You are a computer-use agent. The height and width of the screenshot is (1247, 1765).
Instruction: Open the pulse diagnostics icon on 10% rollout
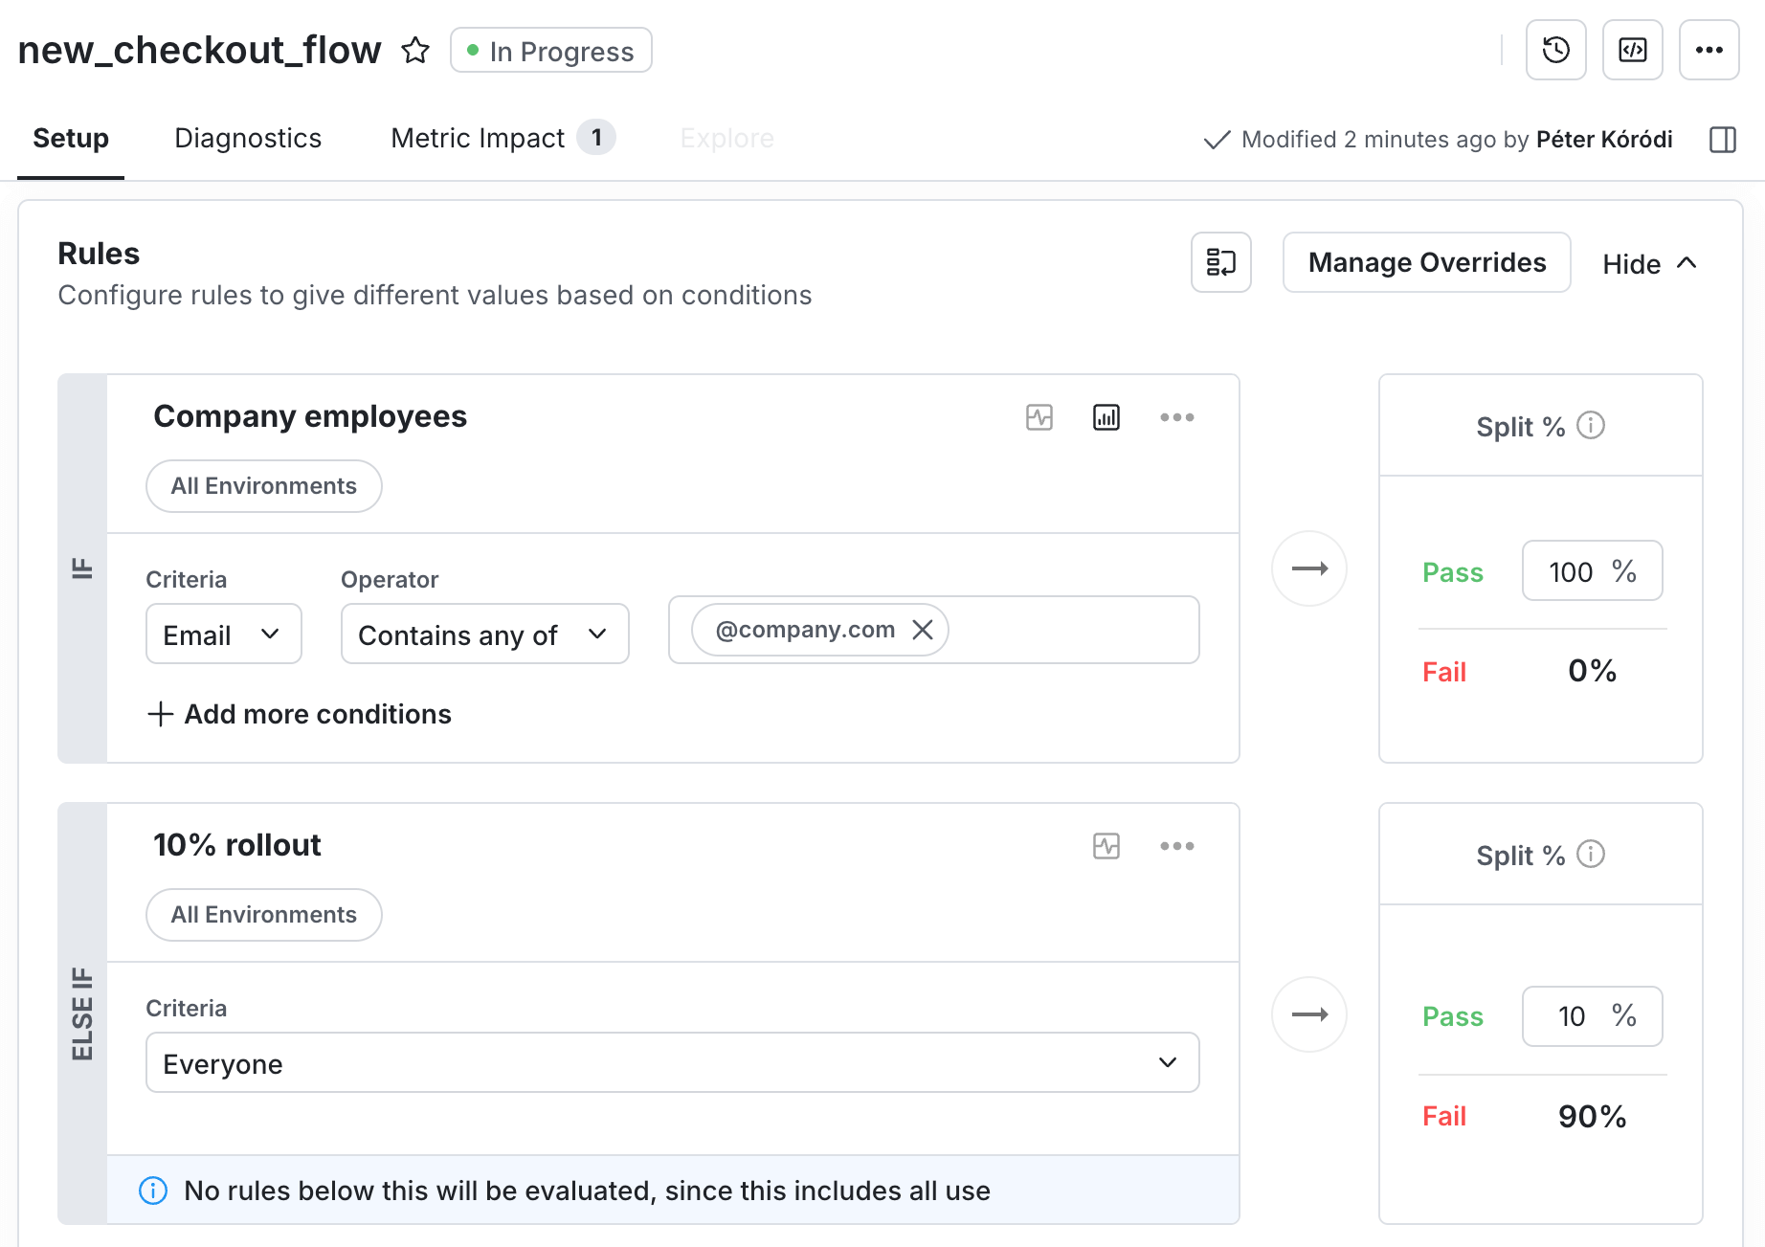[1106, 845]
